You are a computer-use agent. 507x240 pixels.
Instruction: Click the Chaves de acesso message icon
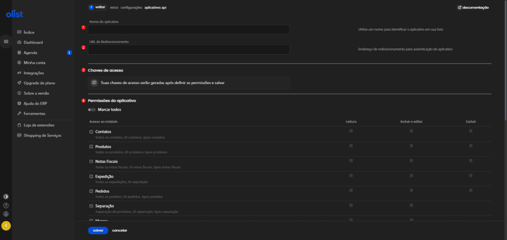pos(94,82)
